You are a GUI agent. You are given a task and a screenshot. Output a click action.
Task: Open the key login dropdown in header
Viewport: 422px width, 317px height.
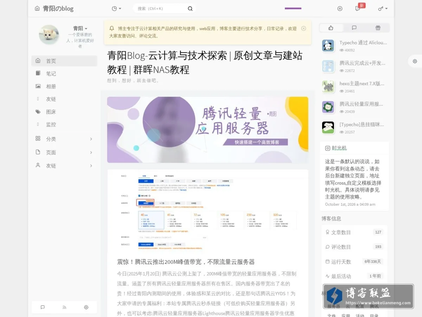click(x=383, y=8)
